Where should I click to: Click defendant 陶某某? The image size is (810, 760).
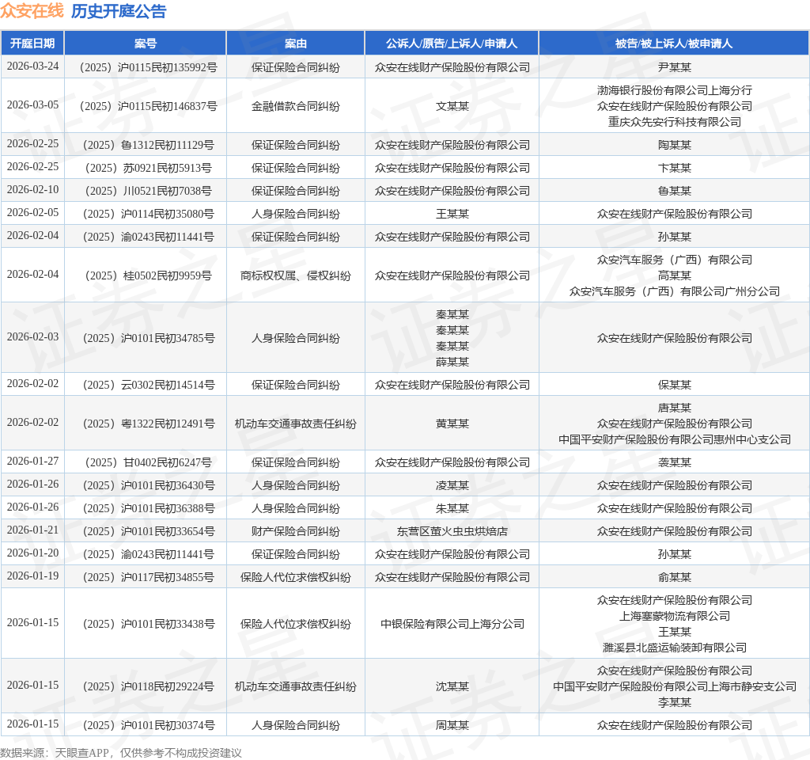(674, 145)
